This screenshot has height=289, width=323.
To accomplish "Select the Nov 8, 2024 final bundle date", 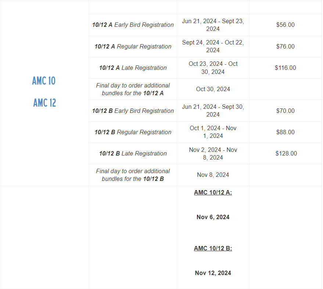I will pyautogui.click(x=213, y=175).
